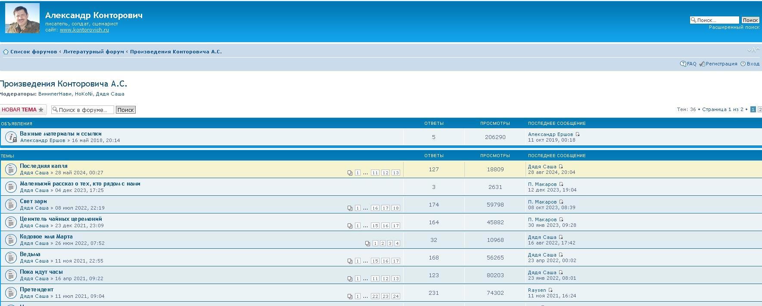Open page 15 of Ведьма
The height and width of the screenshot is (306, 762).
[375, 261]
